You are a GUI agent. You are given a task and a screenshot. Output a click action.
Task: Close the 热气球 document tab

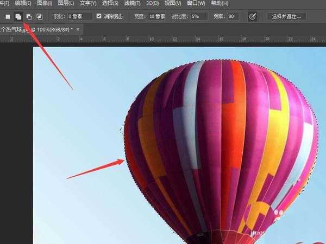coord(78,29)
